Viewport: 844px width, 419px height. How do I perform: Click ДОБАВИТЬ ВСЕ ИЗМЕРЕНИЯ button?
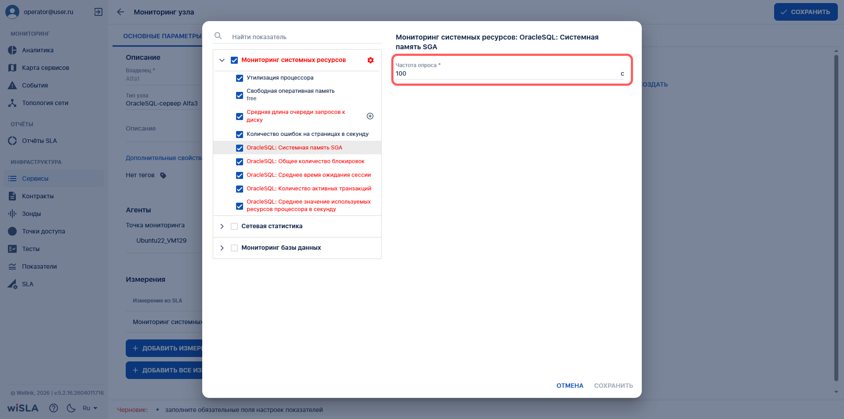click(x=164, y=370)
